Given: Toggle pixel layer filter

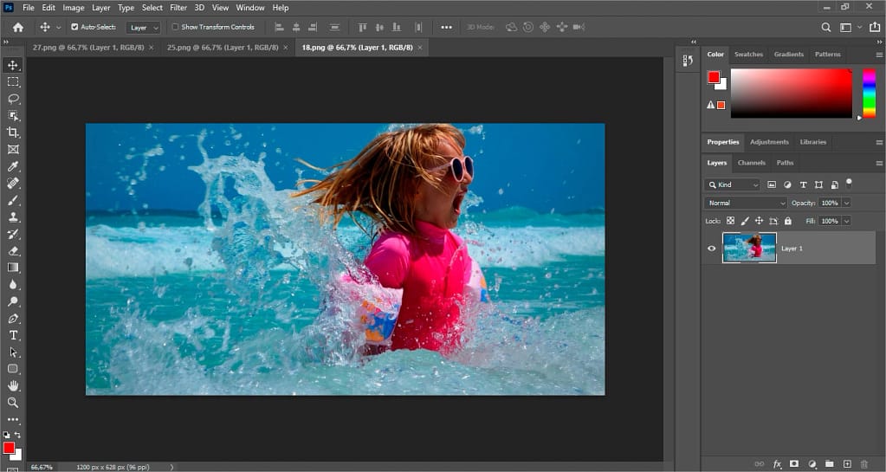Looking at the screenshot, I should pyautogui.click(x=772, y=184).
